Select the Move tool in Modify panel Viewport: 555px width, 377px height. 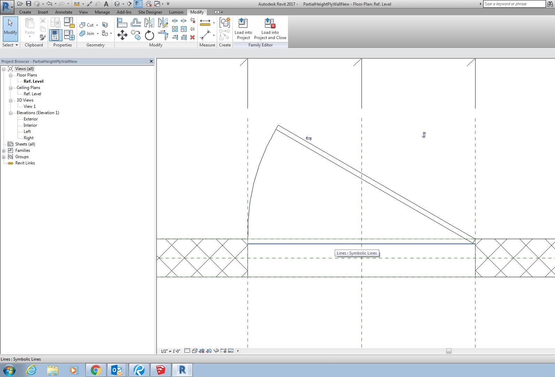coord(122,35)
